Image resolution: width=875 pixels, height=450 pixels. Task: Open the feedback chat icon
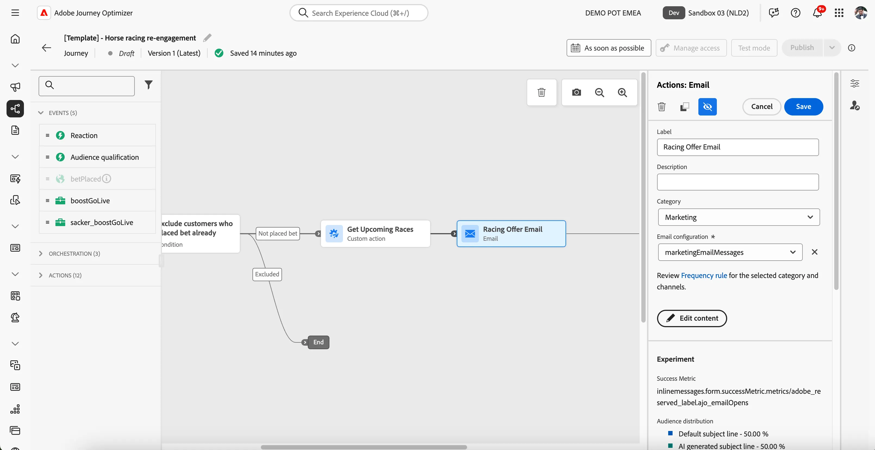pos(774,13)
